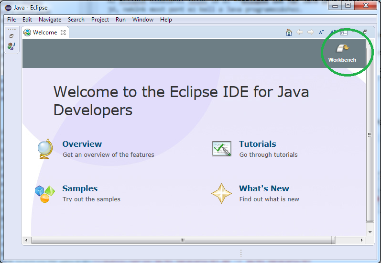
Task: Open the Search menu
Action: click(x=76, y=20)
